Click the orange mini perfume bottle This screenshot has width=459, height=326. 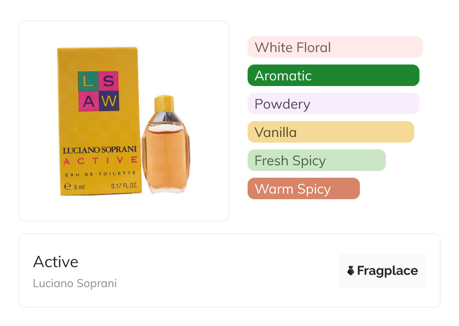[166, 145]
